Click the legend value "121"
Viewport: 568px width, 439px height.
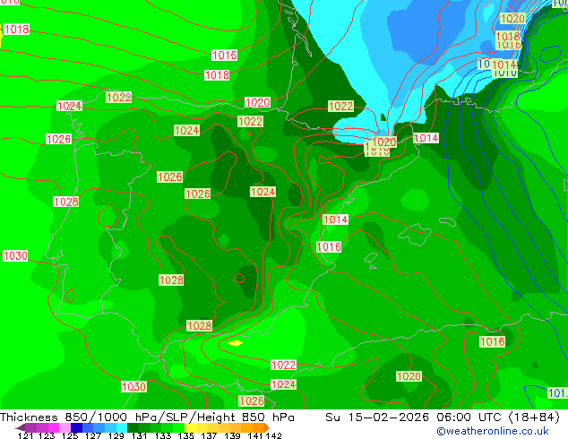(25, 435)
